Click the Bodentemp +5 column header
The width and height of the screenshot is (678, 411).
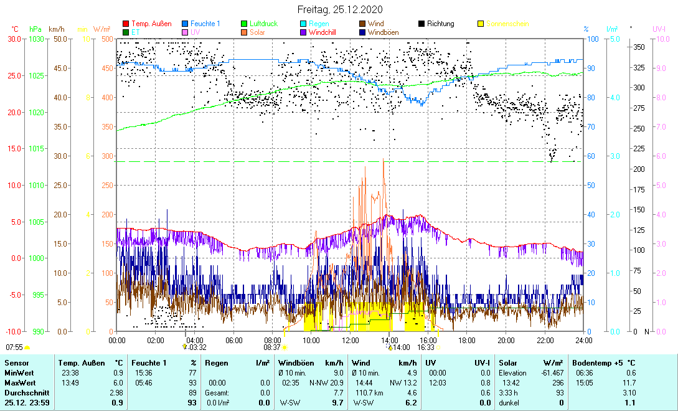603,362
